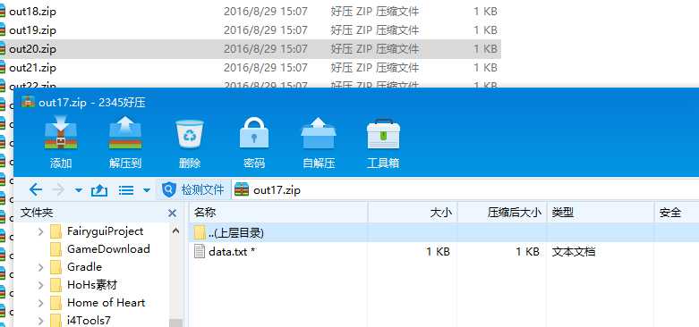Viewport: 699px width, 327px height.
Task: Click the 删除 (Delete) recycle bin icon
Action: [x=190, y=133]
